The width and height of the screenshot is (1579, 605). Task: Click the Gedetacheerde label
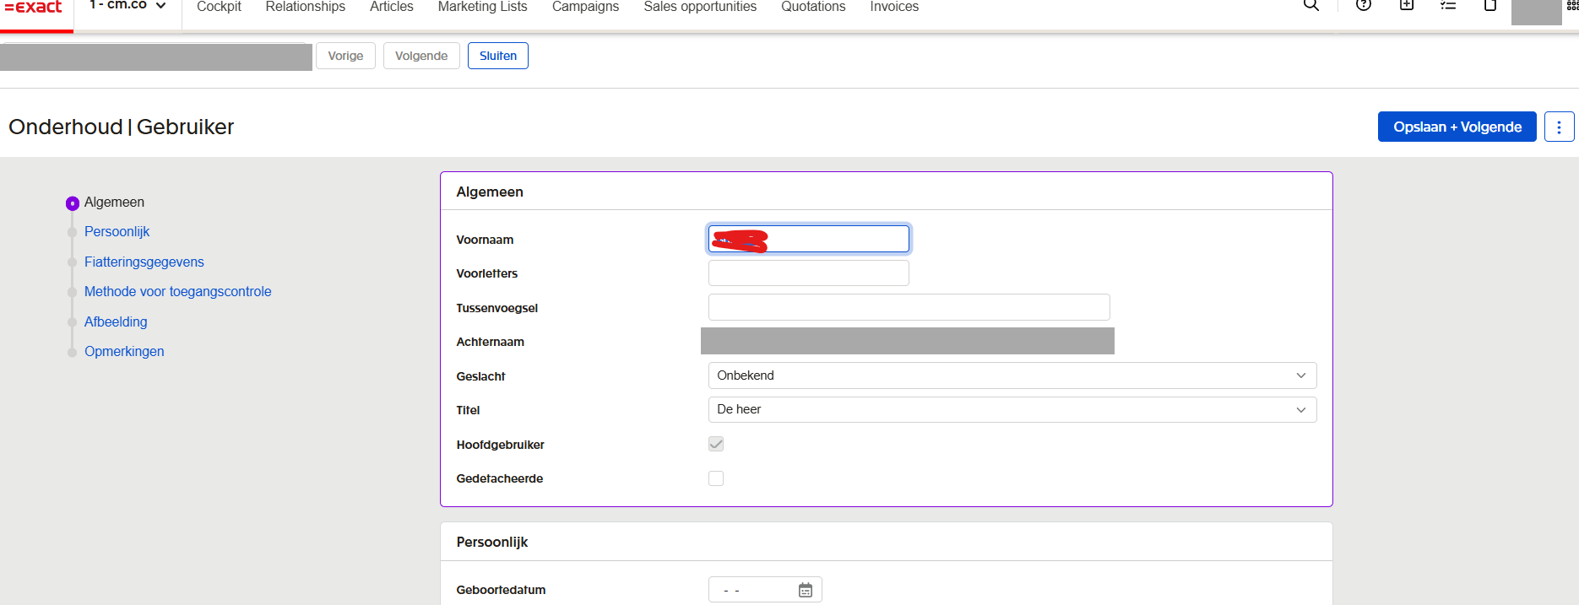[x=500, y=478]
